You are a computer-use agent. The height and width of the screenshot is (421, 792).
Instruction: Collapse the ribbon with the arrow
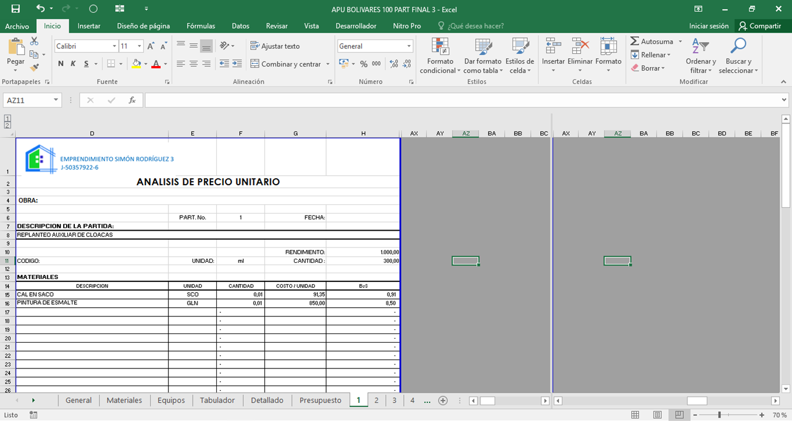783,82
